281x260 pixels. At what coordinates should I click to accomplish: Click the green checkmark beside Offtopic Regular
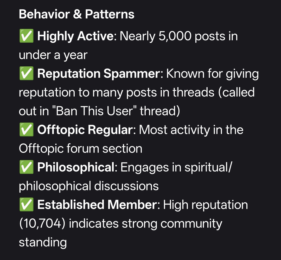[26, 130]
